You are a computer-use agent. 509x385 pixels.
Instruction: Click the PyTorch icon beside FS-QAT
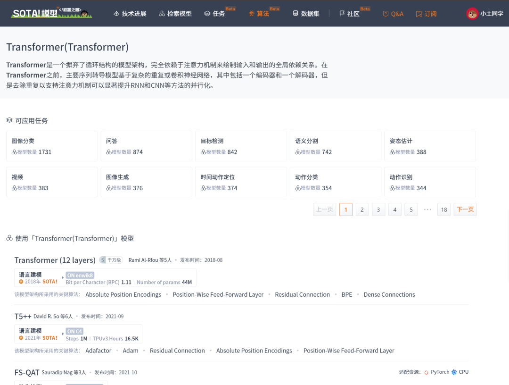point(427,372)
